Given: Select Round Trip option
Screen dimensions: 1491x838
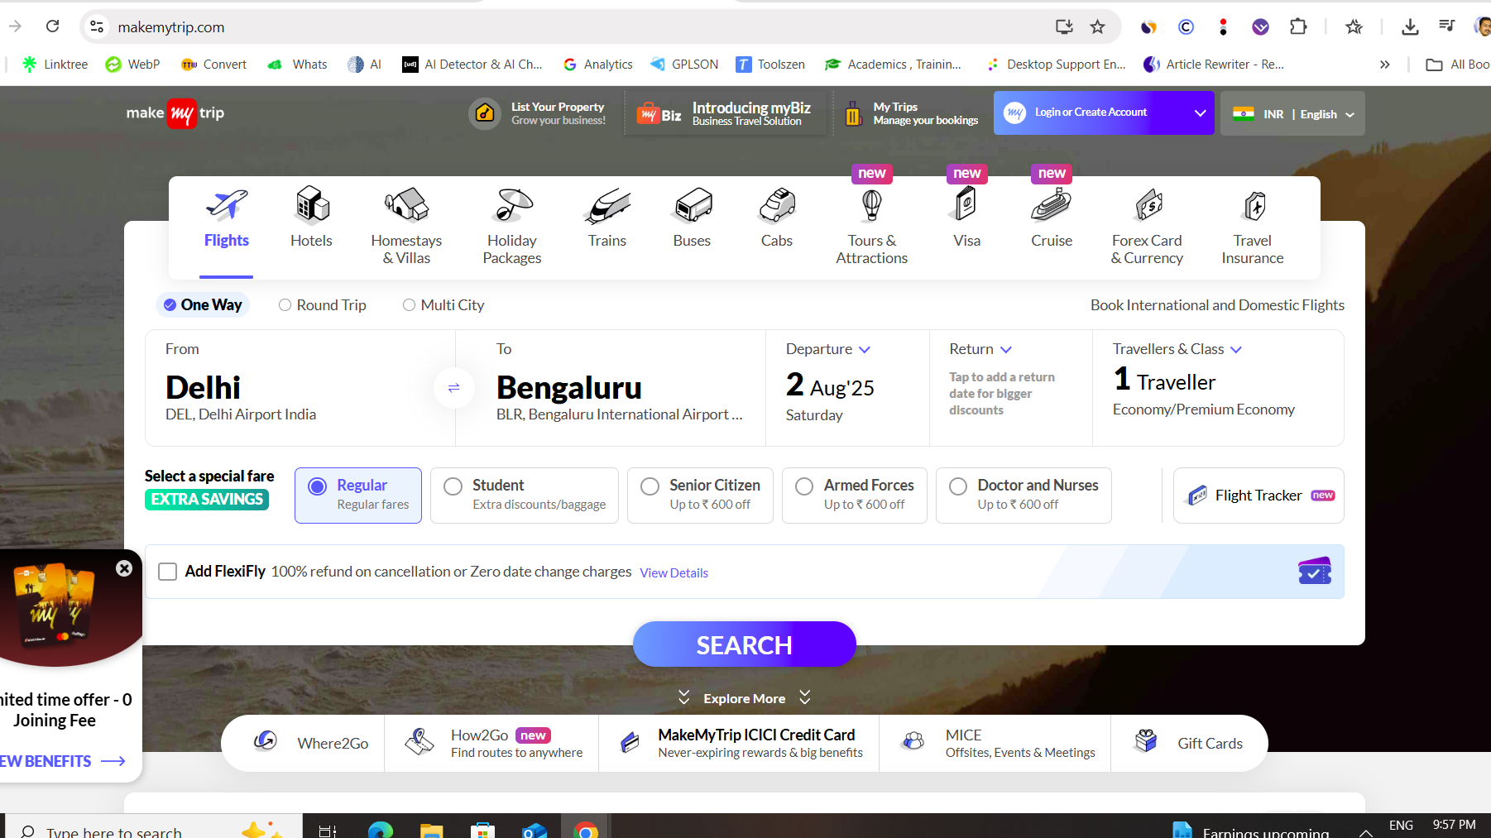Looking at the screenshot, I should (323, 305).
